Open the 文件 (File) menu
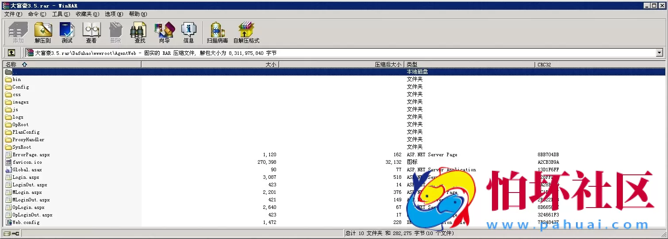This screenshot has width=668, height=239. [13, 14]
